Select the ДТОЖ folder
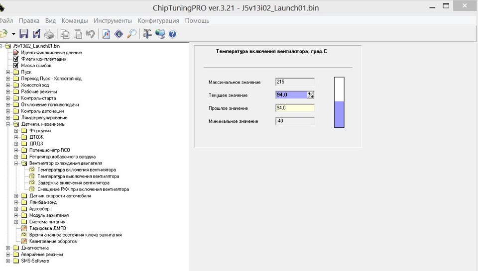 tap(36, 137)
